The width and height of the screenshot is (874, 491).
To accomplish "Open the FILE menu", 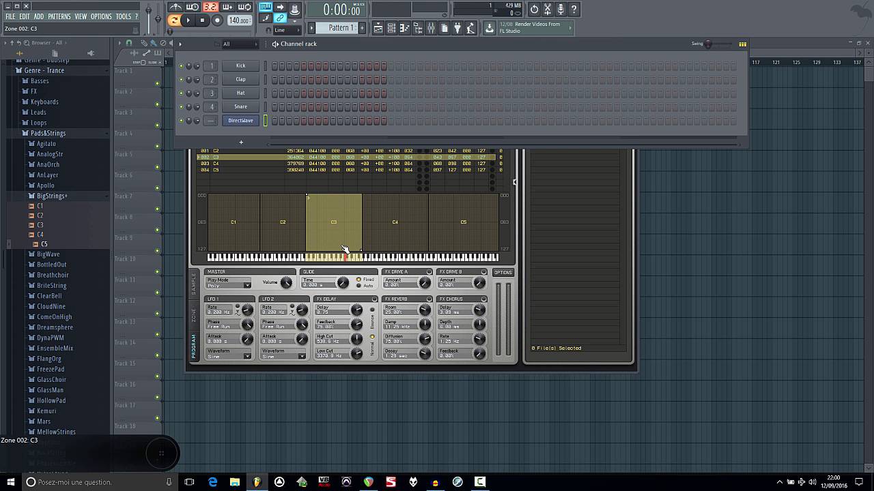I will pyautogui.click(x=10, y=16).
